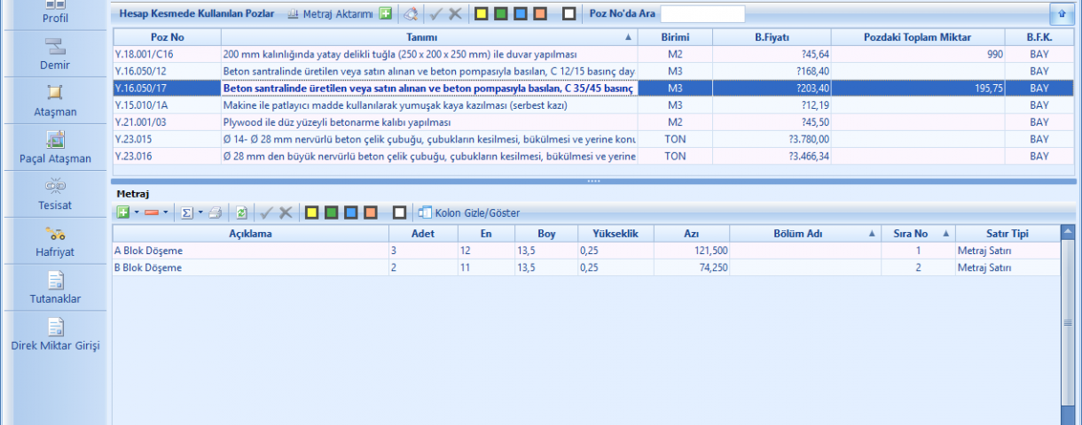Open the sigma sum dropdown arrow
The width and height of the screenshot is (1082, 425).
[x=200, y=213]
